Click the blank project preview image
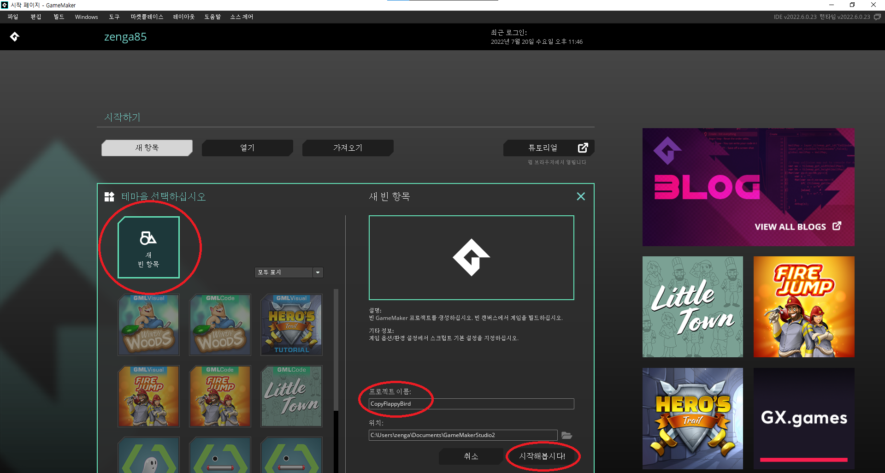This screenshot has width=885, height=473. pyautogui.click(x=471, y=258)
